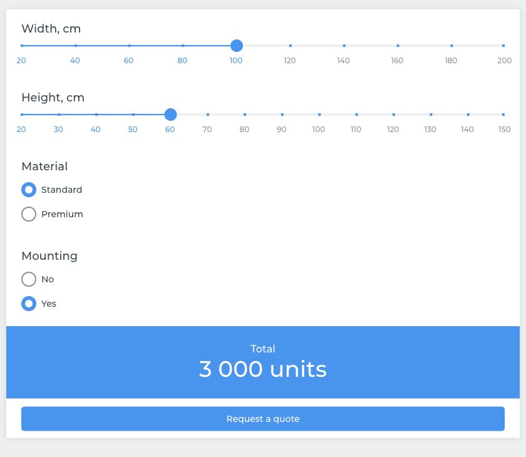
Task: Set Width slider to 160 tick
Action: pyautogui.click(x=398, y=46)
